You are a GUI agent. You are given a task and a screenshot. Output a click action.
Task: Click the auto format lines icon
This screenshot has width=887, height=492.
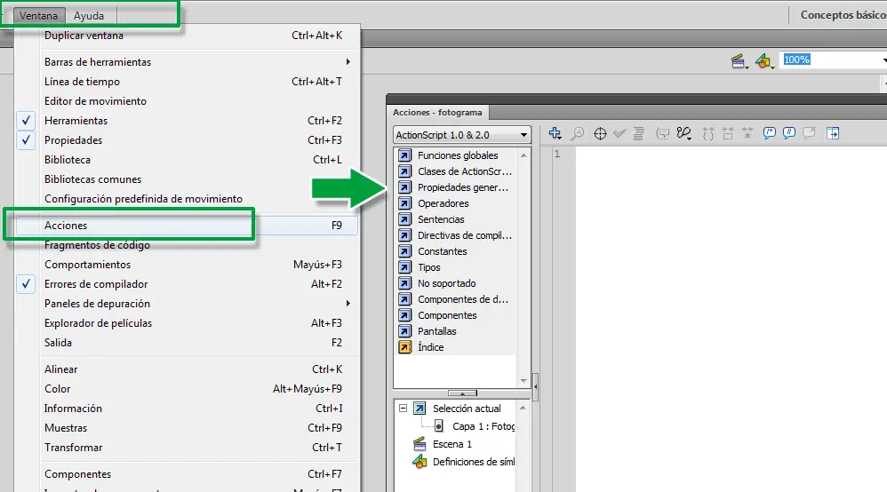tap(639, 133)
